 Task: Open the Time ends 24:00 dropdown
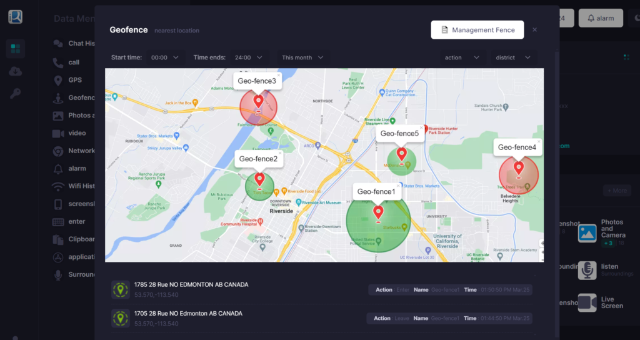coord(249,57)
